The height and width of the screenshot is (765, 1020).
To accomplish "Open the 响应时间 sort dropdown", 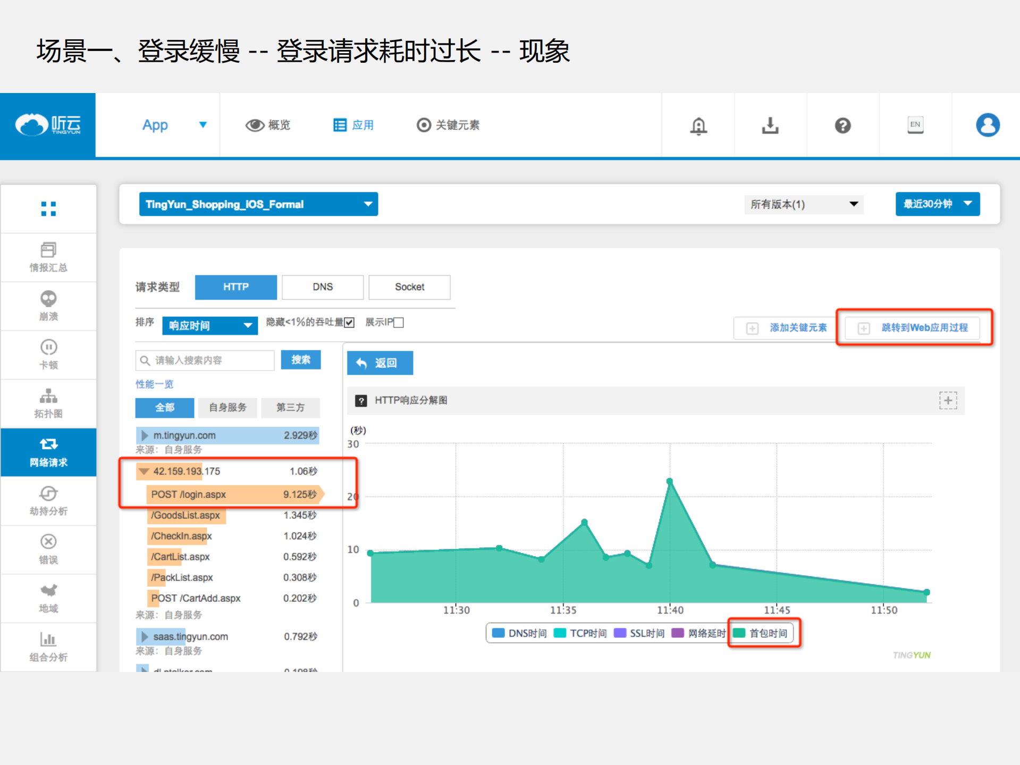I will tap(209, 325).
